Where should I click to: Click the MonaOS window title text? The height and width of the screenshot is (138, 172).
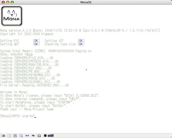(x=86, y=2)
